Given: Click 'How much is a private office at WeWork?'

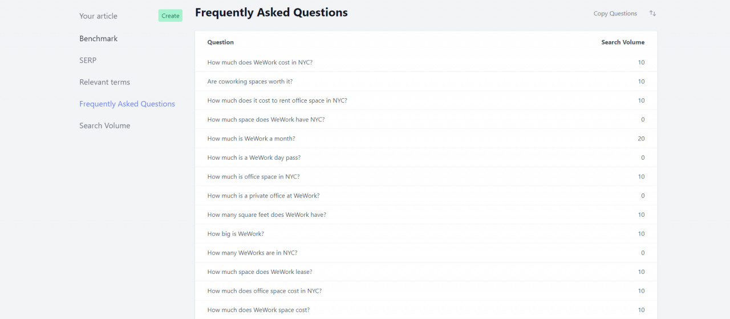Looking at the screenshot, I should coord(263,196).
